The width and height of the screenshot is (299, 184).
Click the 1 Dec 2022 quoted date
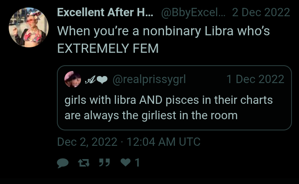click(255, 79)
